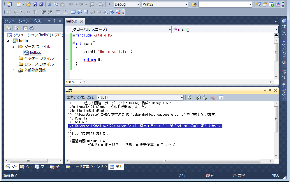Switch to the コード定義ウィンドウ tab
The width and height of the screenshot is (290, 182).
pyautogui.click(x=87, y=167)
